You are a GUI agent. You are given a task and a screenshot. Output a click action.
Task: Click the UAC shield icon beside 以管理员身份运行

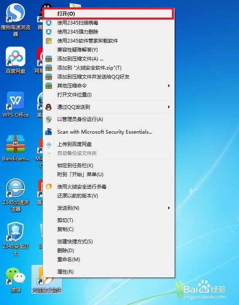[x=49, y=119]
